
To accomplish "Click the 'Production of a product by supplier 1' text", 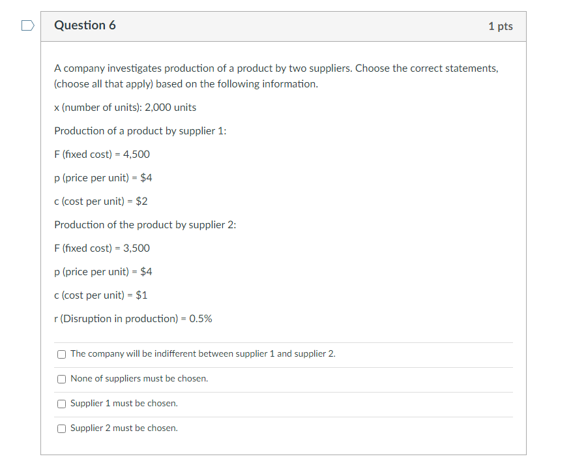I will [139, 130].
